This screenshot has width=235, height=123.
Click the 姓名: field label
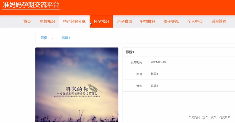tap(140, 86)
